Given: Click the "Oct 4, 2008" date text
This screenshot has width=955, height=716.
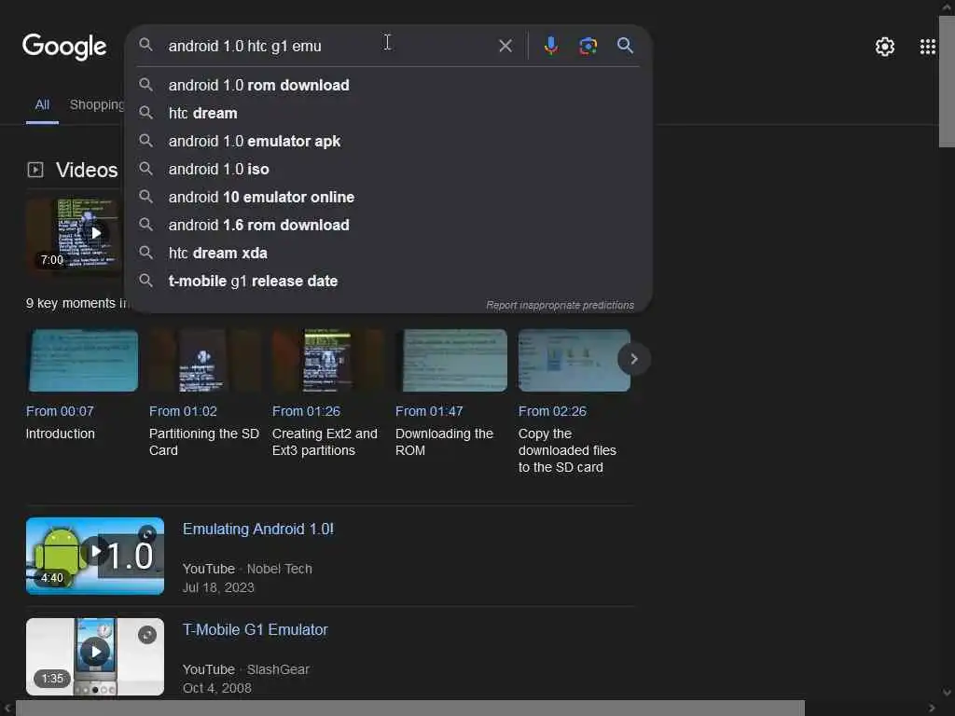Looking at the screenshot, I should pos(216,688).
